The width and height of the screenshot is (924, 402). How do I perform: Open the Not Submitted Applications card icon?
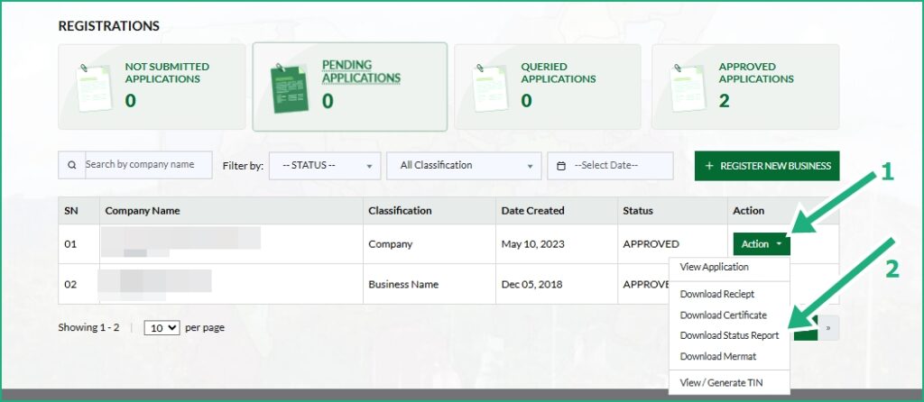tap(94, 87)
